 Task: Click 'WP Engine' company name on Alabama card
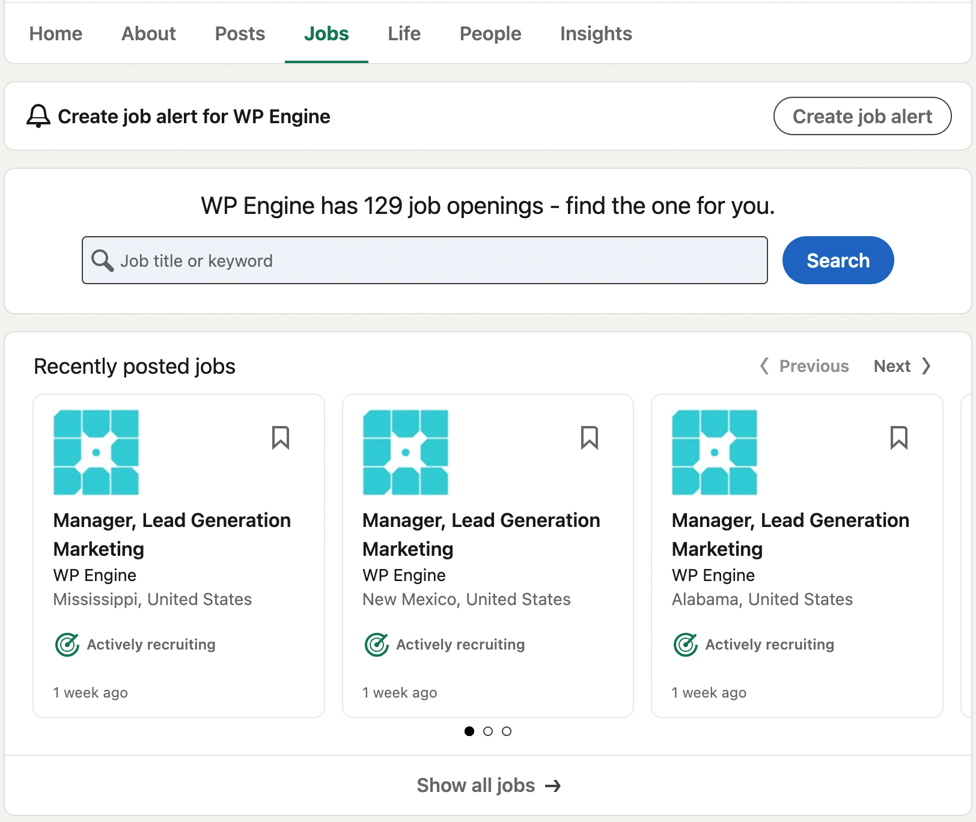713,575
